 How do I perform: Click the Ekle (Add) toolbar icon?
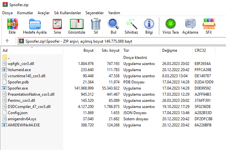point(12,24)
